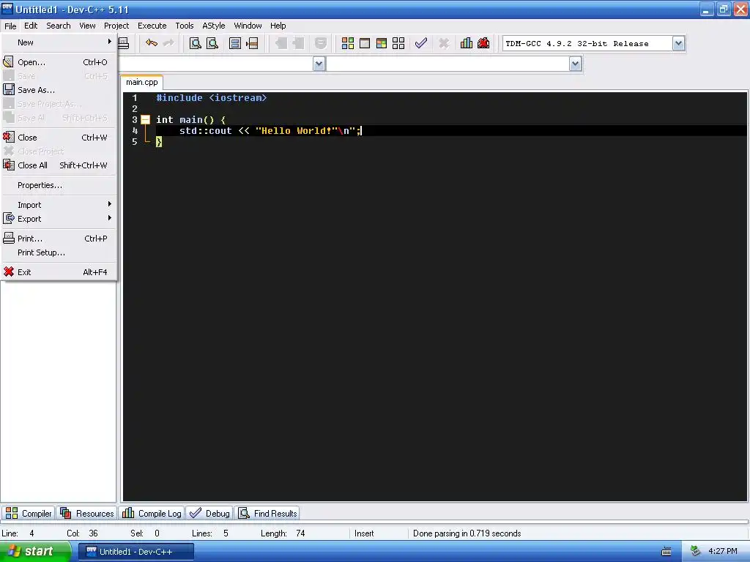
Task: Click the Undo arrow icon in toolbar
Action: (152, 43)
